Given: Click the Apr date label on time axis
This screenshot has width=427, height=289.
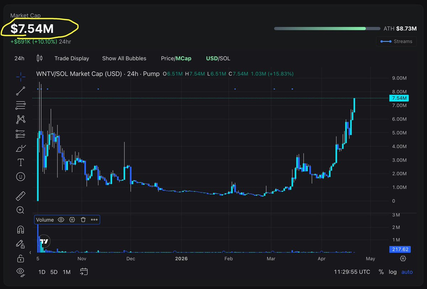Looking at the screenshot, I should click(322, 259).
